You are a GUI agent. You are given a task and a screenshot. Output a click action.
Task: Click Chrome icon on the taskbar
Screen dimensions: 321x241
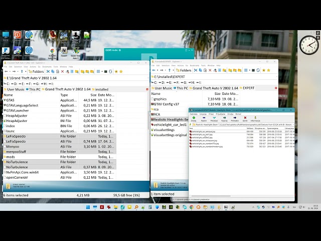pos(192,207)
